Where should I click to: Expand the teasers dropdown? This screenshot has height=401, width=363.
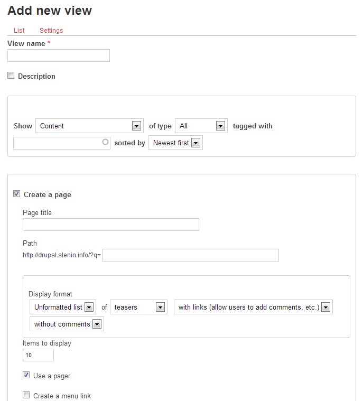tap(138, 307)
